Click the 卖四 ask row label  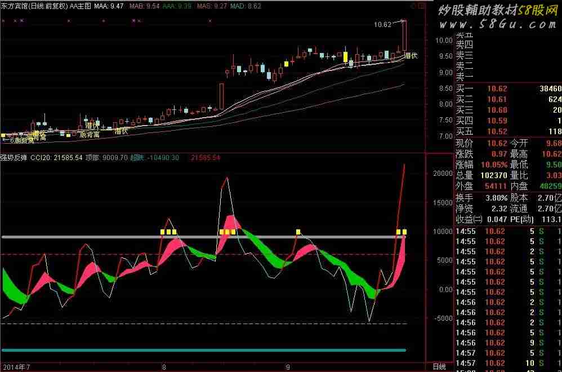tap(464, 45)
